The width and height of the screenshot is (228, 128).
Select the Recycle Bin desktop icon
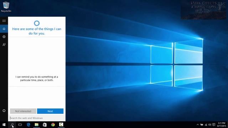click(6, 7)
